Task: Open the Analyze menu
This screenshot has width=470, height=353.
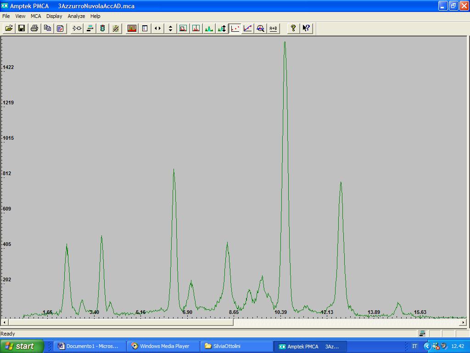Action: (77, 16)
